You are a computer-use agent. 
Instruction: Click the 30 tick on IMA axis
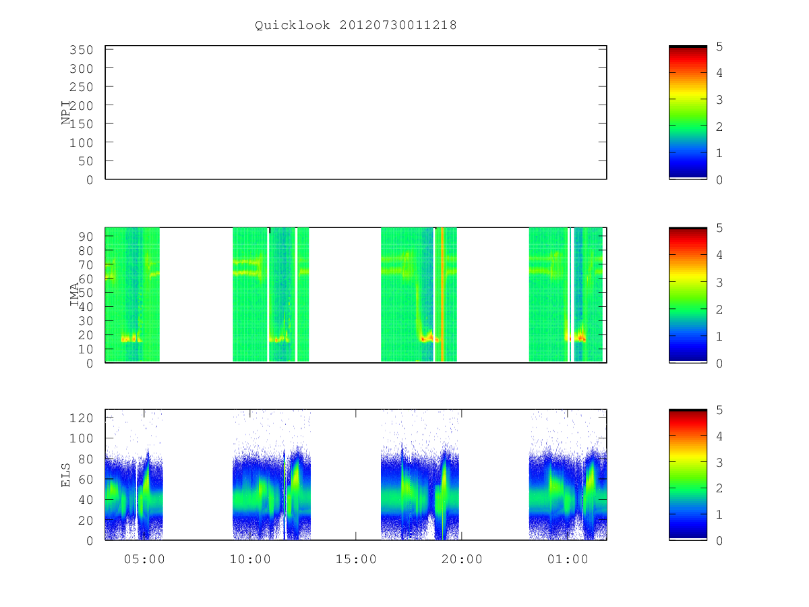pos(86,320)
